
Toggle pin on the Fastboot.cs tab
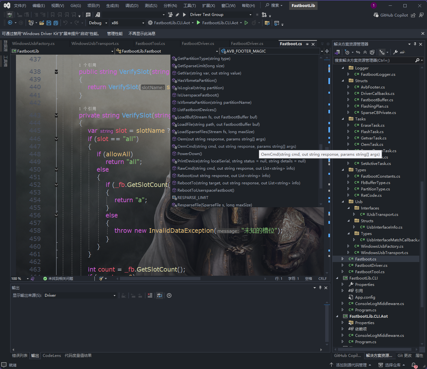pyautogui.click(x=307, y=44)
